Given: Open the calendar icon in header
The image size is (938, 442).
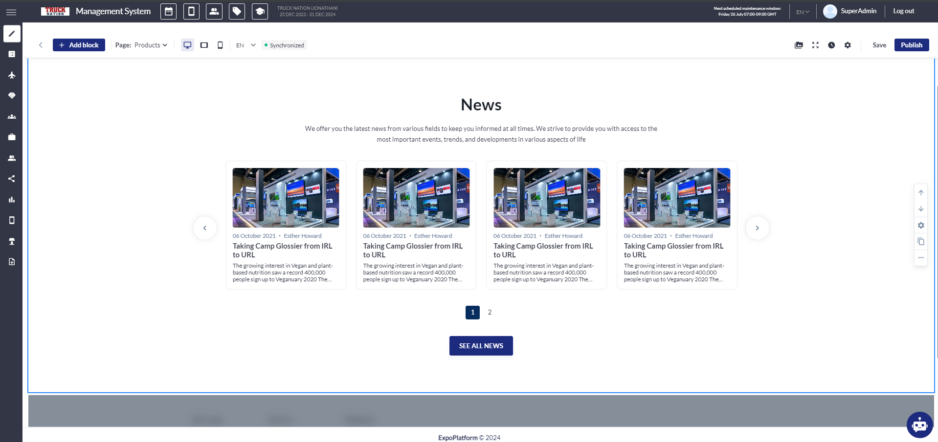Looking at the screenshot, I should tap(168, 11).
